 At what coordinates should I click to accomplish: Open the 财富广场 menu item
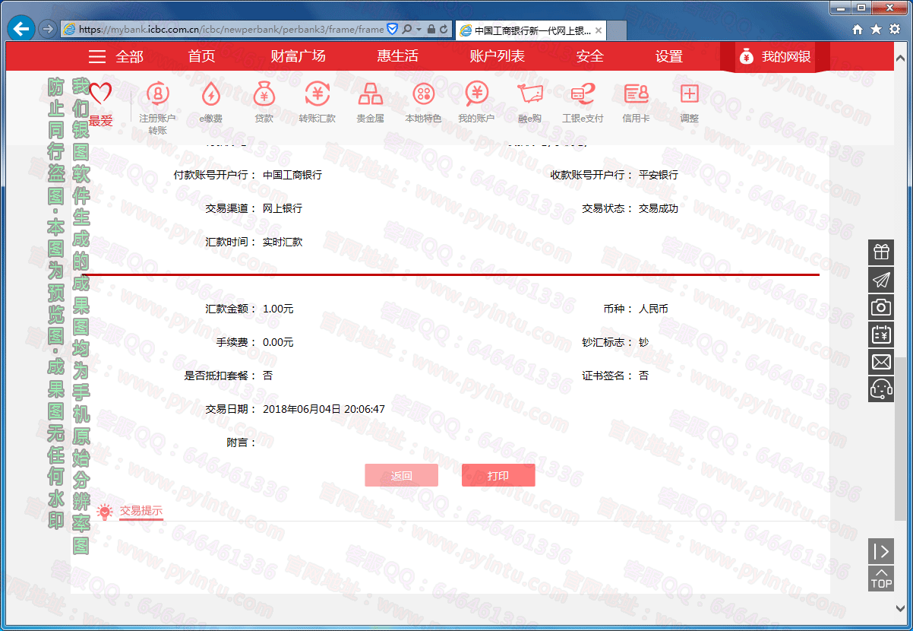click(x=298, y=56)
